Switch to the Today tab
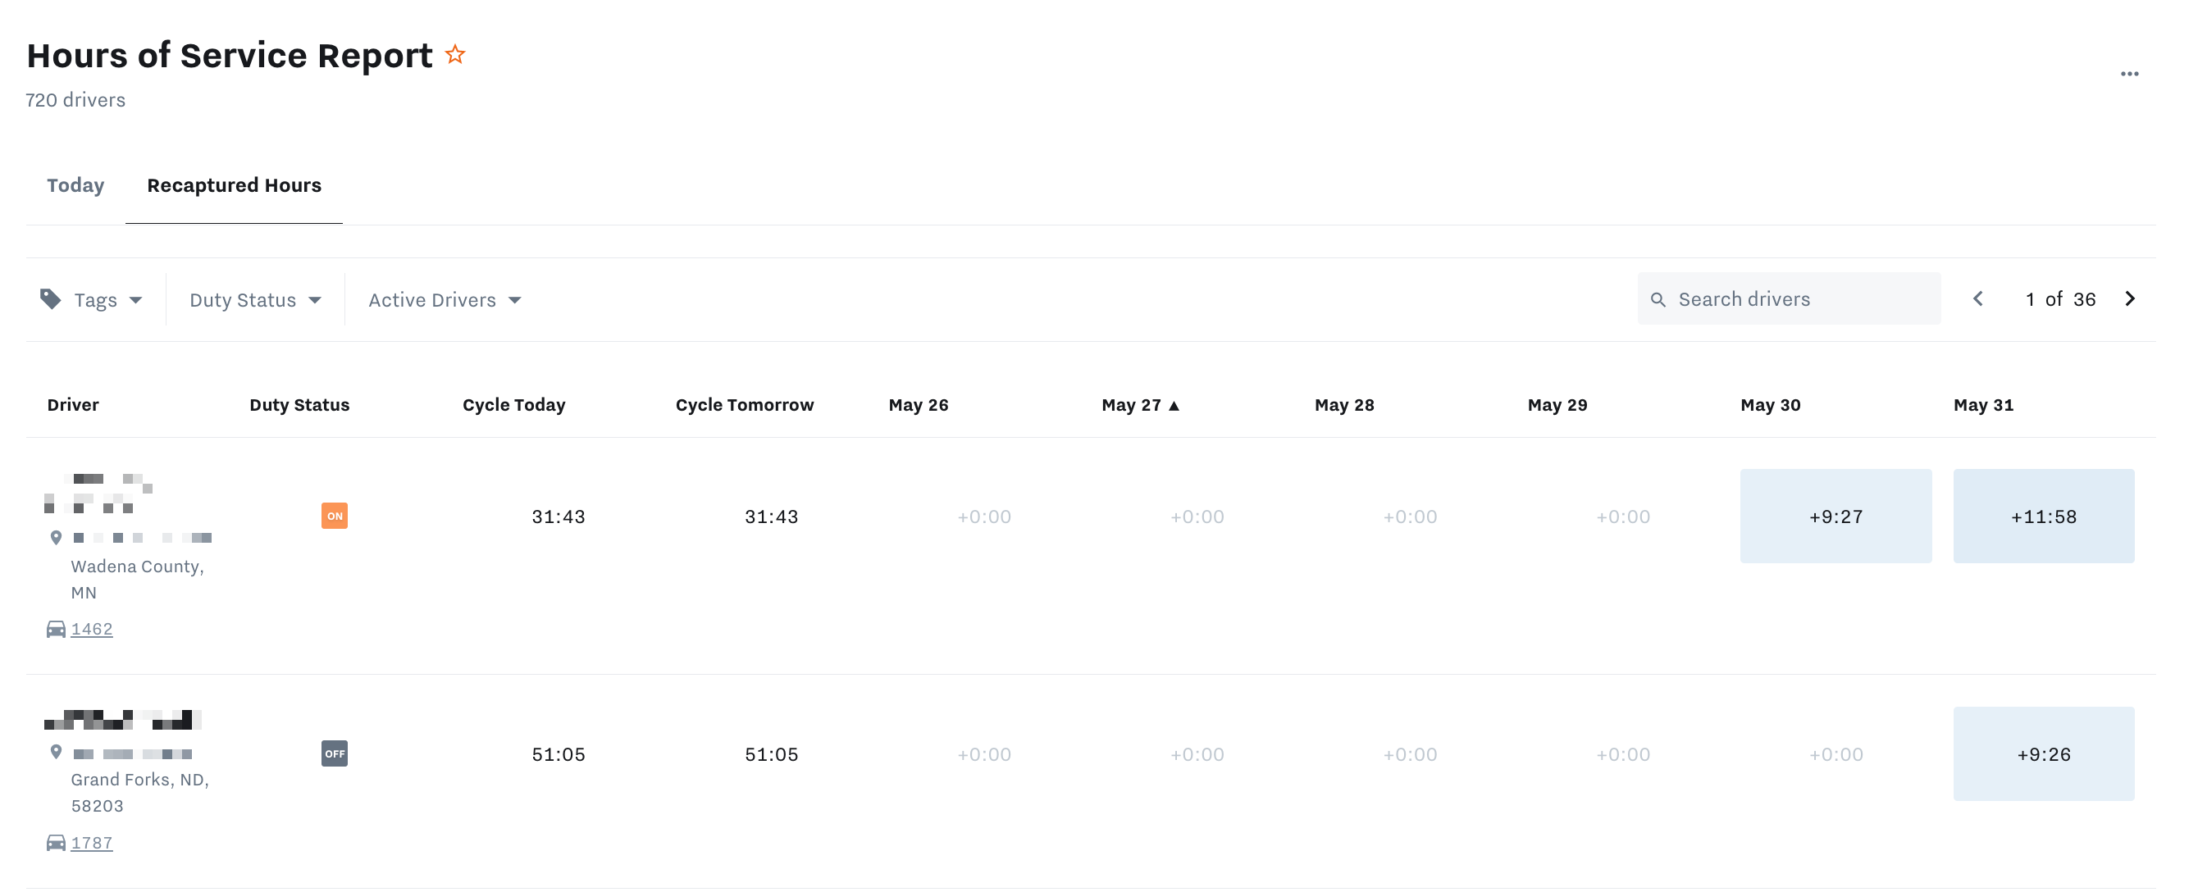Viewport: 2198px width, 892px height. click(75, 185)
